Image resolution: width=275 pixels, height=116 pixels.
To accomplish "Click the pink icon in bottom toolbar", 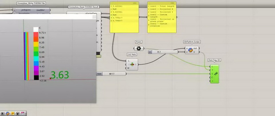I will [23, 113].
